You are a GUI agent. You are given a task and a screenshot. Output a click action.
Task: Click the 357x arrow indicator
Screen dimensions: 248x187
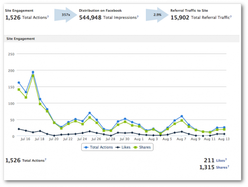66,15
